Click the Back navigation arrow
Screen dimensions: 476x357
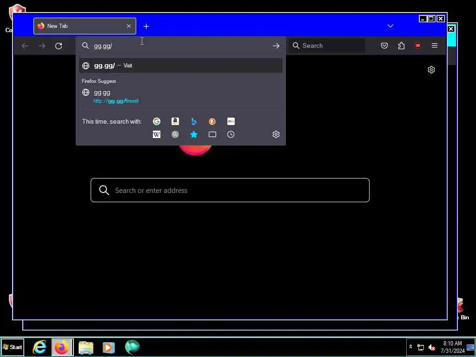(25, 46)
